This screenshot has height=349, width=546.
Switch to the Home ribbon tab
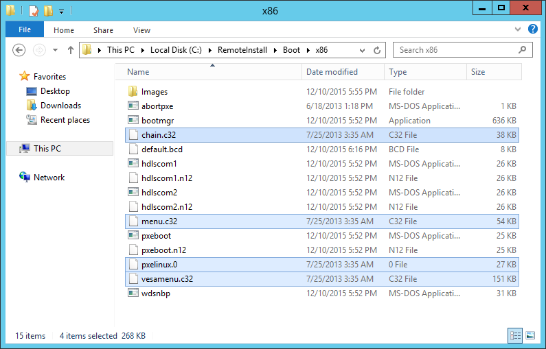(64, 30)
